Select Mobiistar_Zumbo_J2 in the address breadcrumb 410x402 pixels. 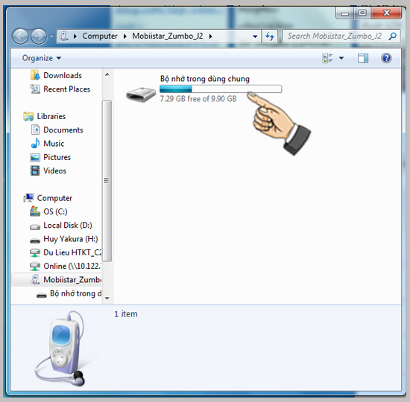click(168, 36)
